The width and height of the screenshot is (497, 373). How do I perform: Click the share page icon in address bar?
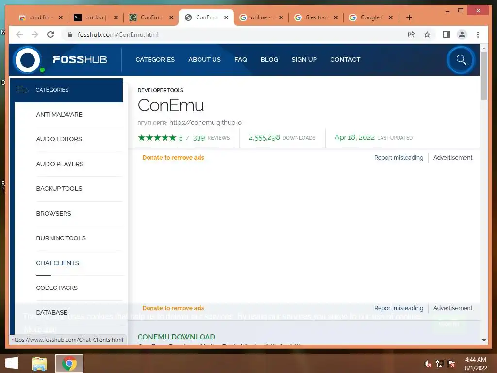tap(412, 34)
